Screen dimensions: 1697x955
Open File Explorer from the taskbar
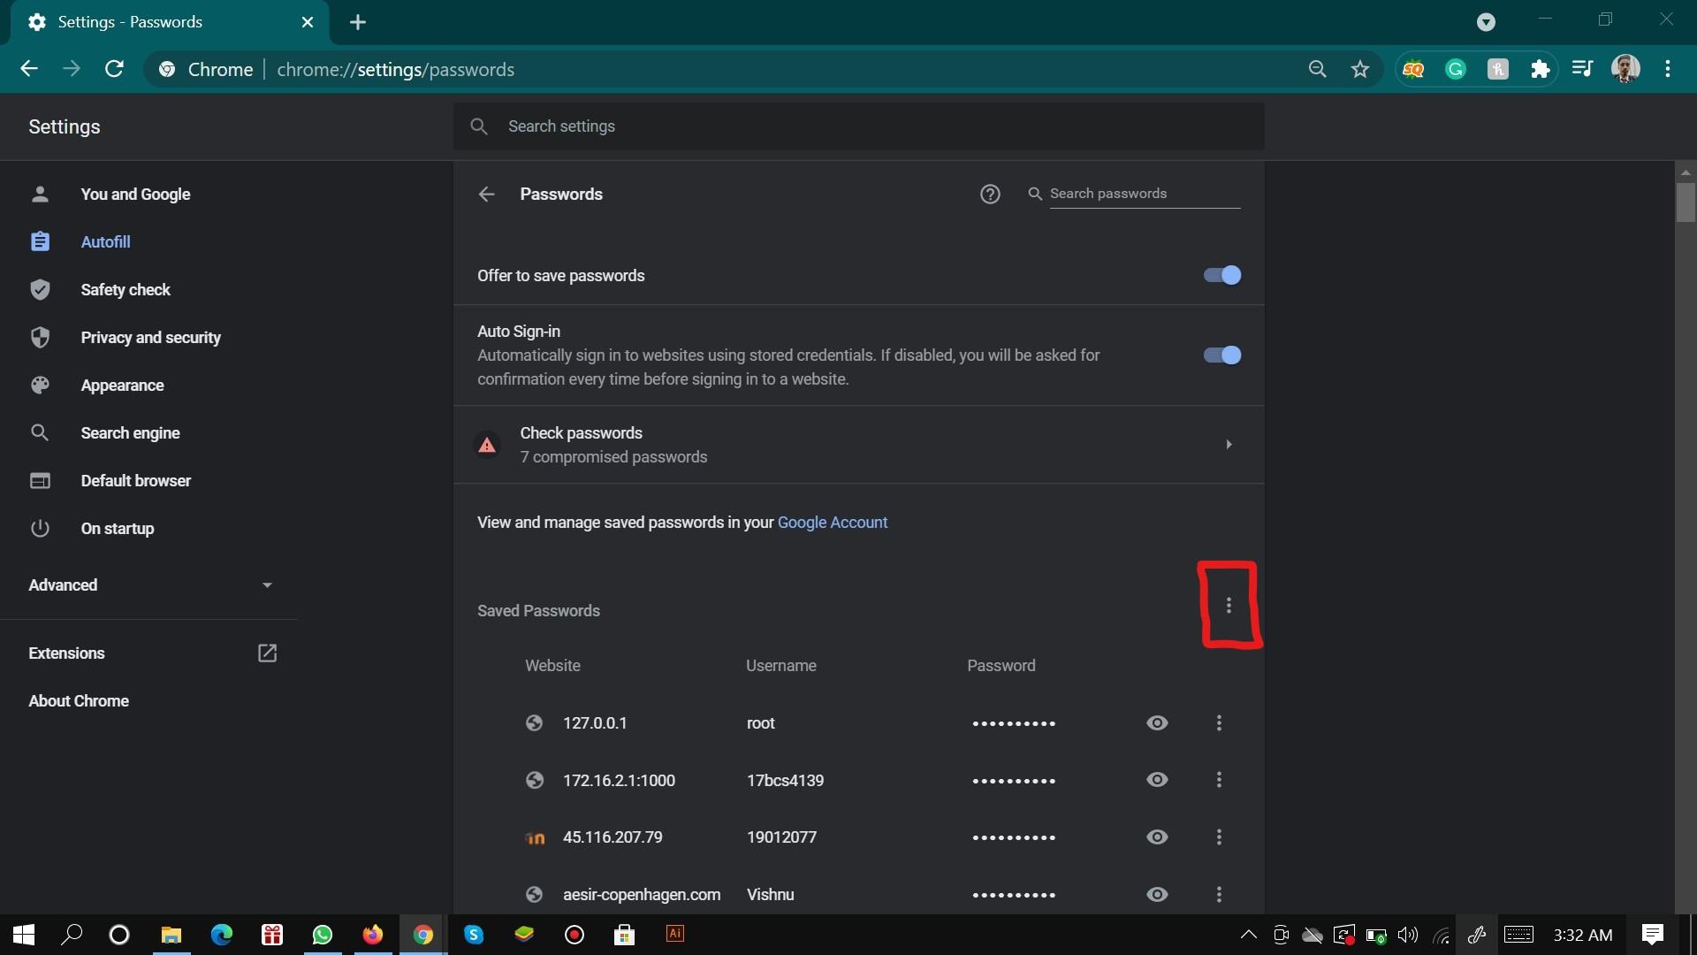coord(171,935)
